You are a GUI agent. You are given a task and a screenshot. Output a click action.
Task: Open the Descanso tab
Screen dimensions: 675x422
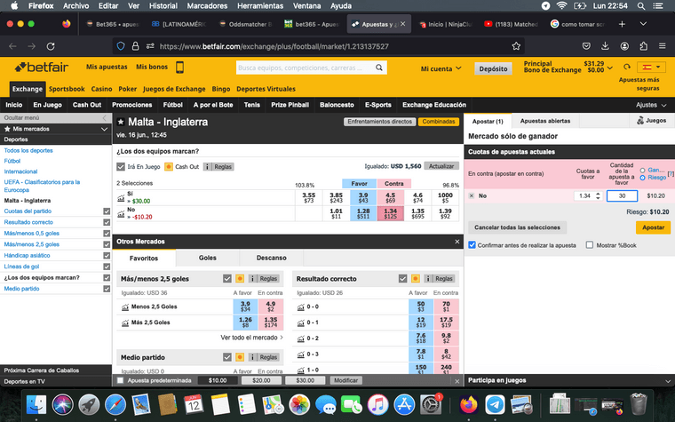click(x=271, y=258)
